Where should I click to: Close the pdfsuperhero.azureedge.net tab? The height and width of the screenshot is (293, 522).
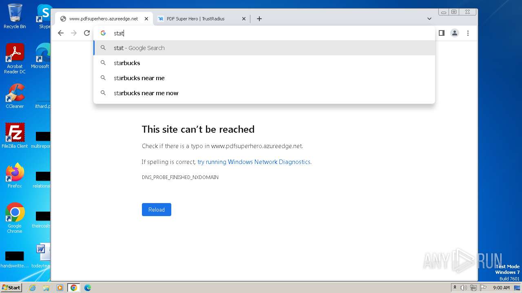click(146, 19)
